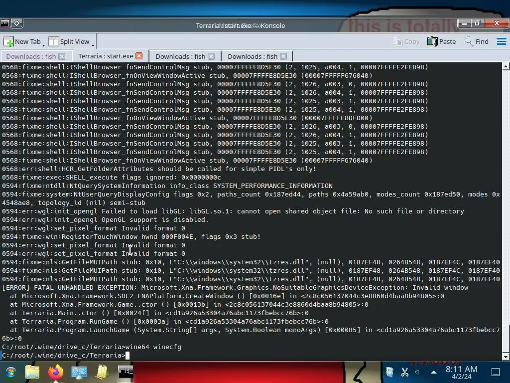This screenshot has width=510, height=383.
Task: Click 'at Terraria.Program.LaunchGame' stack line
Action: point(251,334)
